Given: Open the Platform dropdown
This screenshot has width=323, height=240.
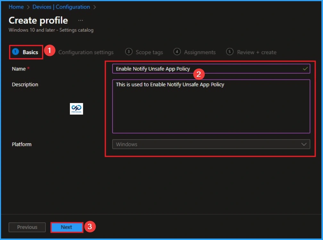Looking at the screenshot, I should point(211,144).
